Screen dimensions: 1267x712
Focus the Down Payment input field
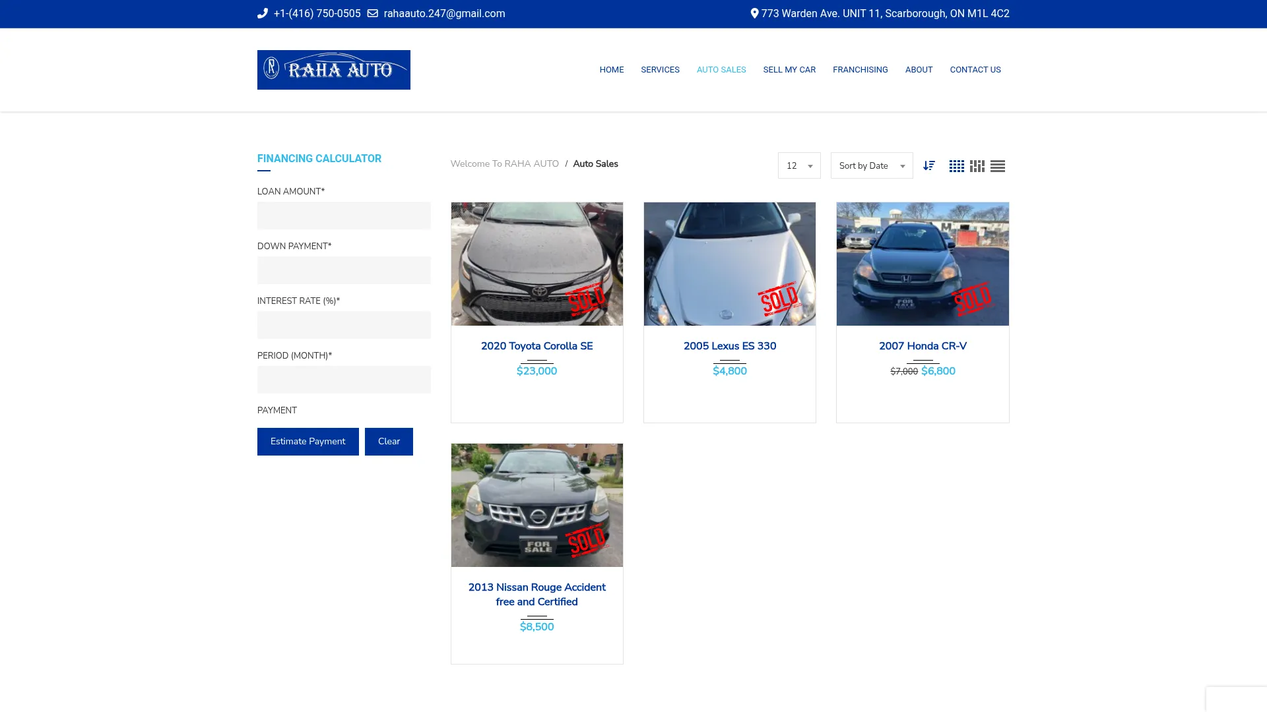344,270
